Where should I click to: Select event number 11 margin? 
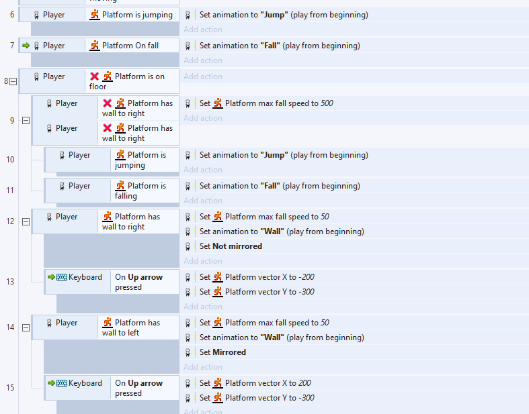(10, 191)
